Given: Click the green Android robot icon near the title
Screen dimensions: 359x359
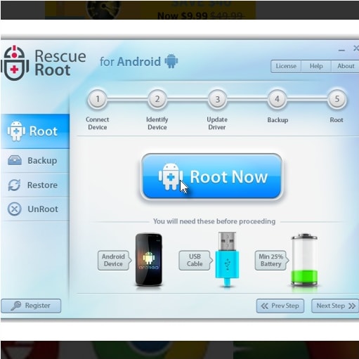Looking at the screenshot, I should [x=171, y=61].
